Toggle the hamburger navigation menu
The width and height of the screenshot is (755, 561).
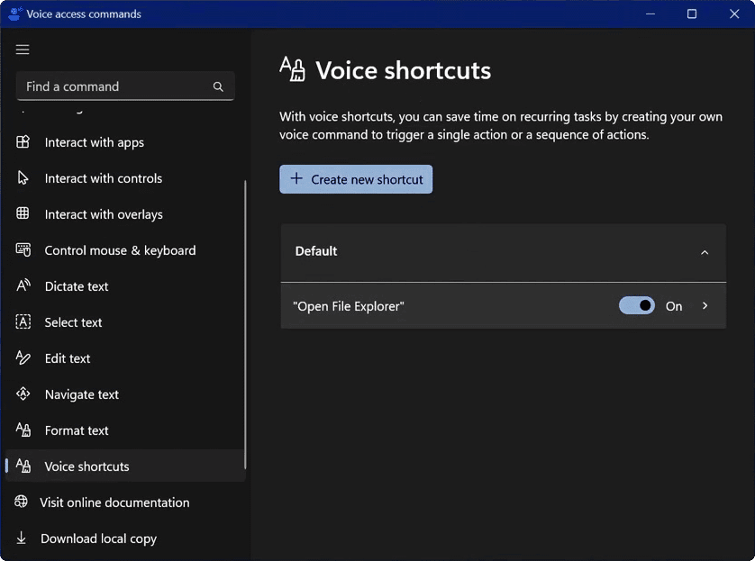23,50
